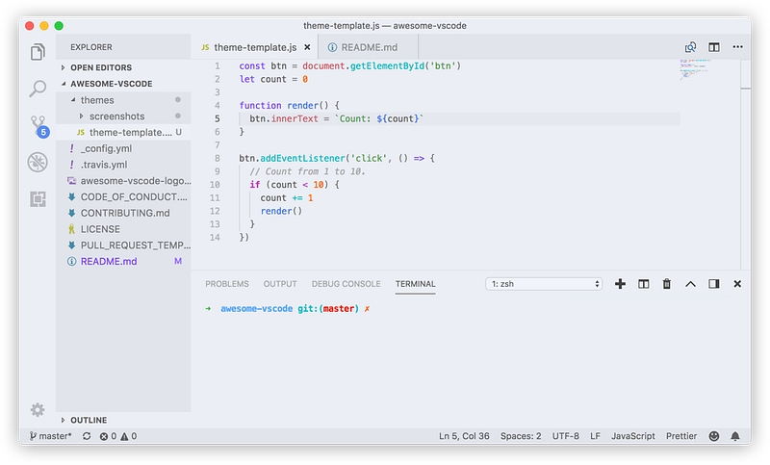Switch to the Problems panel tab
This screenshot has width=770, height=465.
pyautogui.click(x=227, y=284)
